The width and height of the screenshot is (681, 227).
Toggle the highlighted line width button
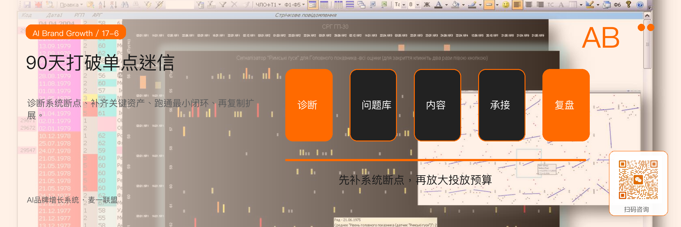point(489,4)
